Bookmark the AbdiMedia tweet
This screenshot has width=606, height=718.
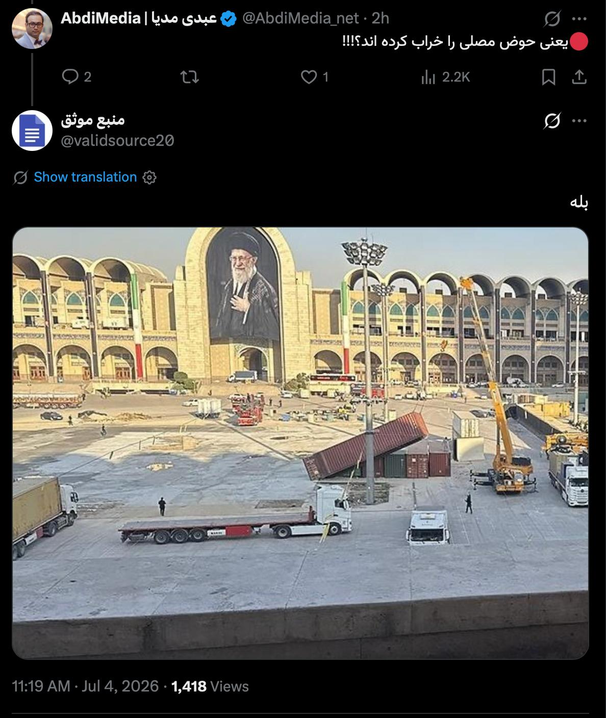tap(548, 77)
